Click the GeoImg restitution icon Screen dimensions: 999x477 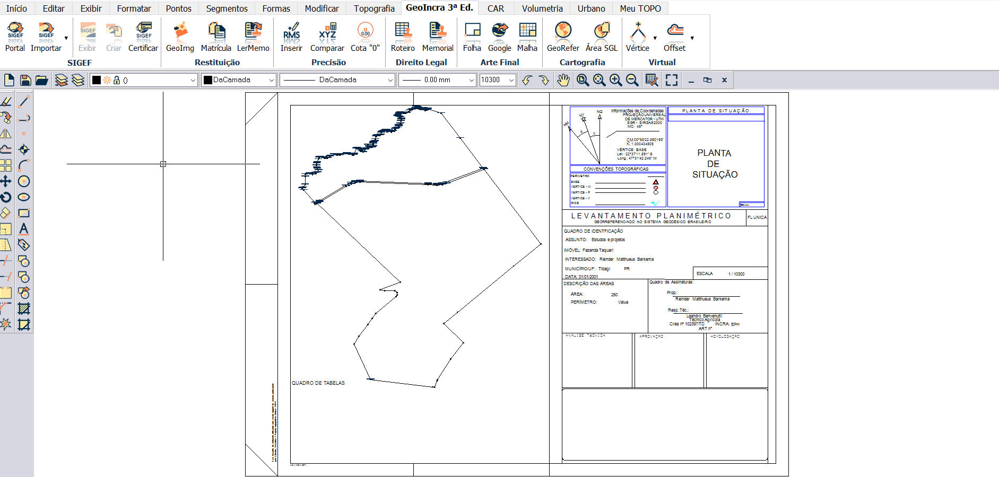[x=180, y=37]
